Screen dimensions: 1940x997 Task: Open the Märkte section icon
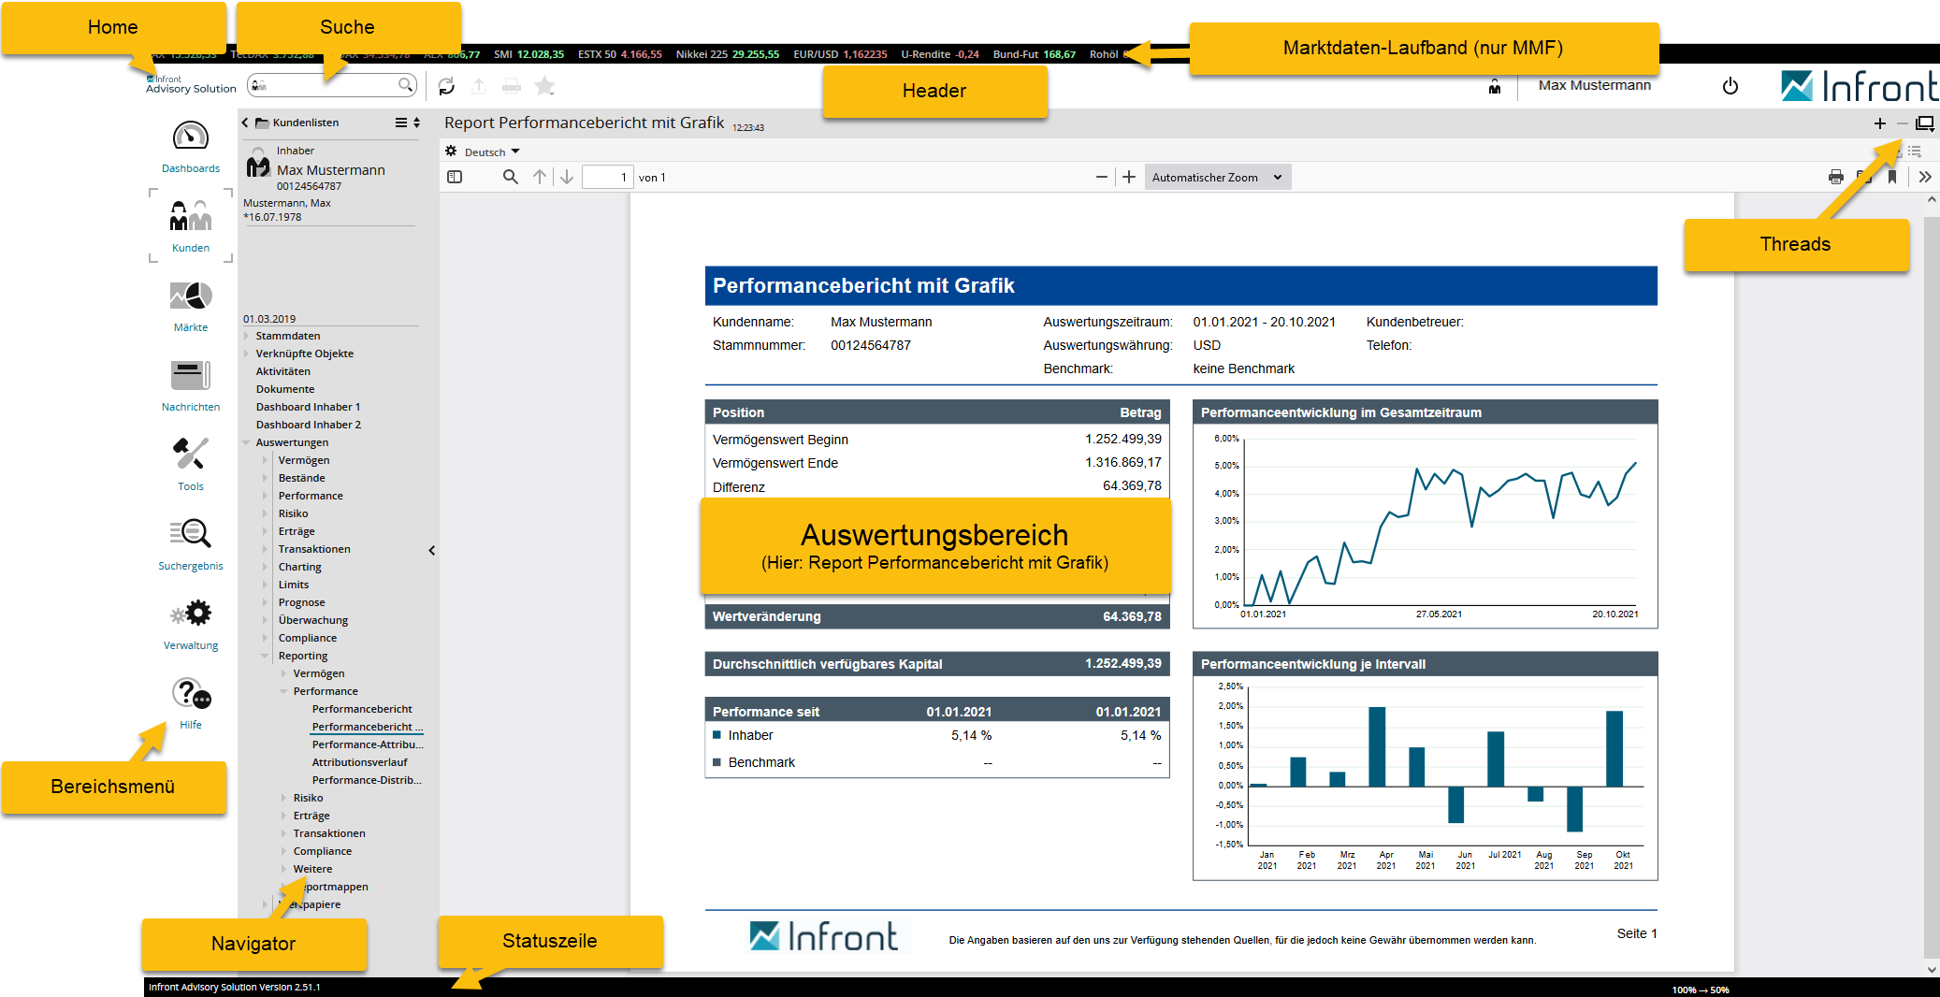click(190, 296)
